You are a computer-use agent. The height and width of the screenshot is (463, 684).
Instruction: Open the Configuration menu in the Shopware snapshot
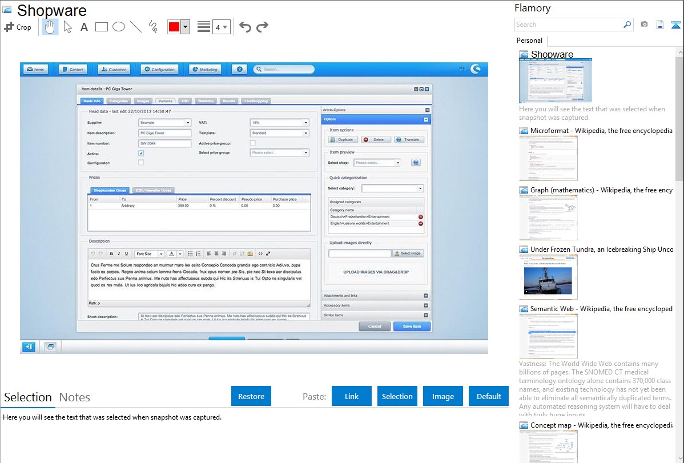click(x=160, y=70)
